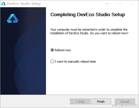Viewport: 139px width, 108px height.
Task: Click the greyed-out Cancel button
Action: 125,102
